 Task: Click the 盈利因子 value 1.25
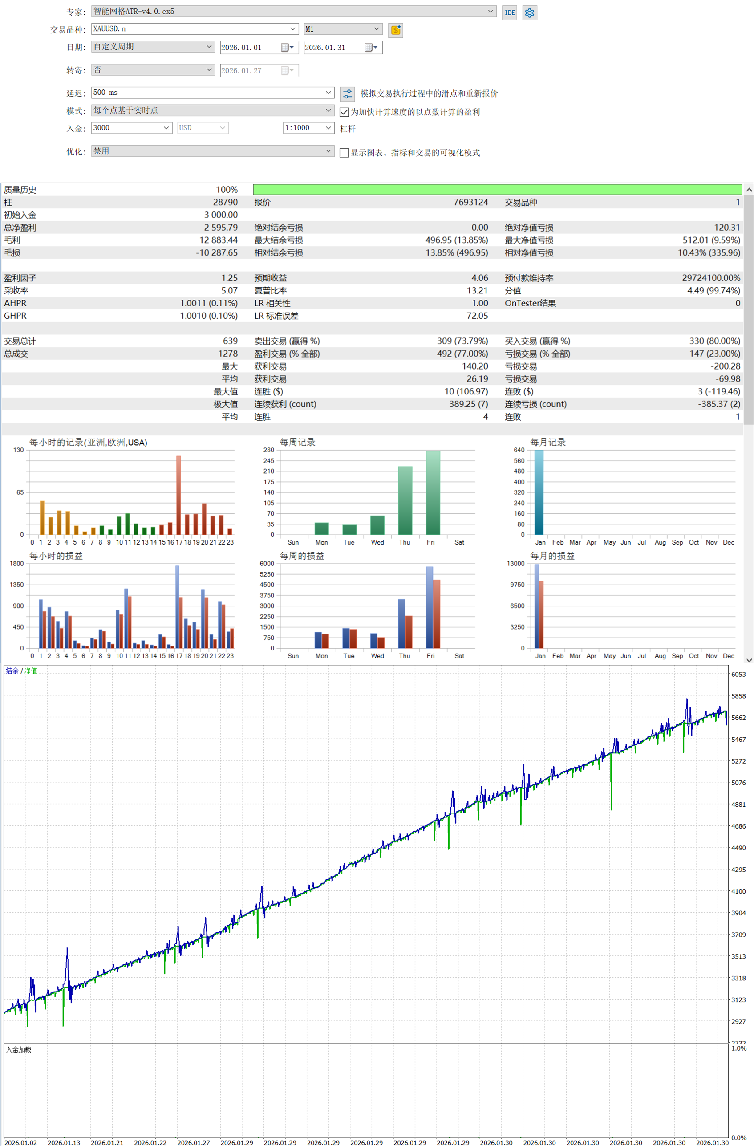click(229, 278)
